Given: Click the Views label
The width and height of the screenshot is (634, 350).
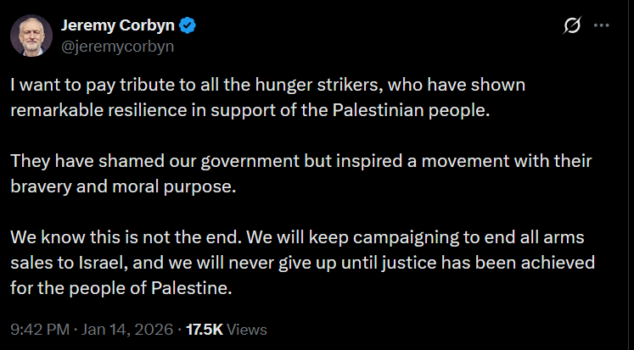Looking at the screenshot, I should 247,329.
